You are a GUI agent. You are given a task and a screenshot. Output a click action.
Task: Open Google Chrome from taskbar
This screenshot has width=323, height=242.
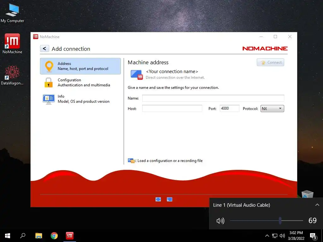coord(54,236)
